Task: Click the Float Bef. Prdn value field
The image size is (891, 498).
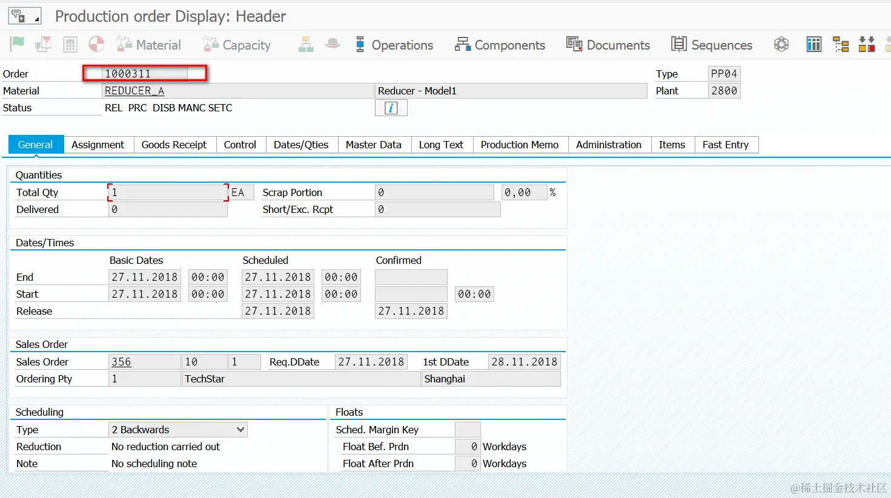Action: (x=468, y=447)
